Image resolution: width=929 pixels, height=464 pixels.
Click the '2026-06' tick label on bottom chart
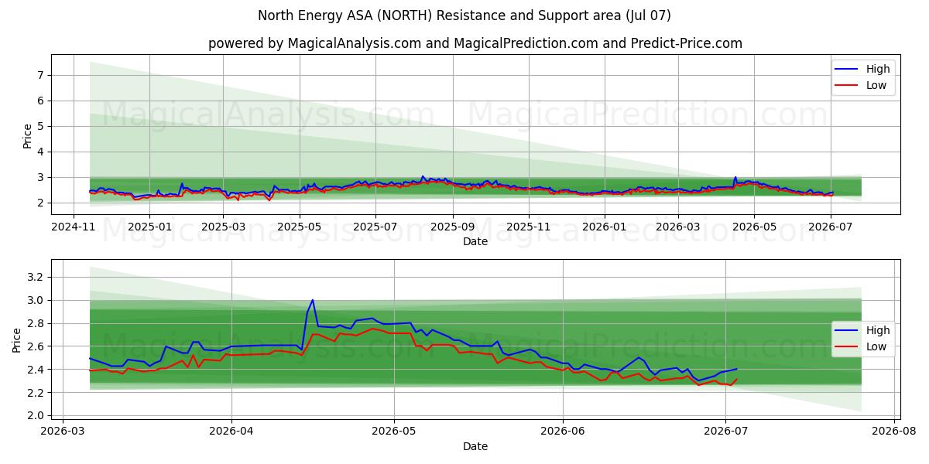click(563, 432)
